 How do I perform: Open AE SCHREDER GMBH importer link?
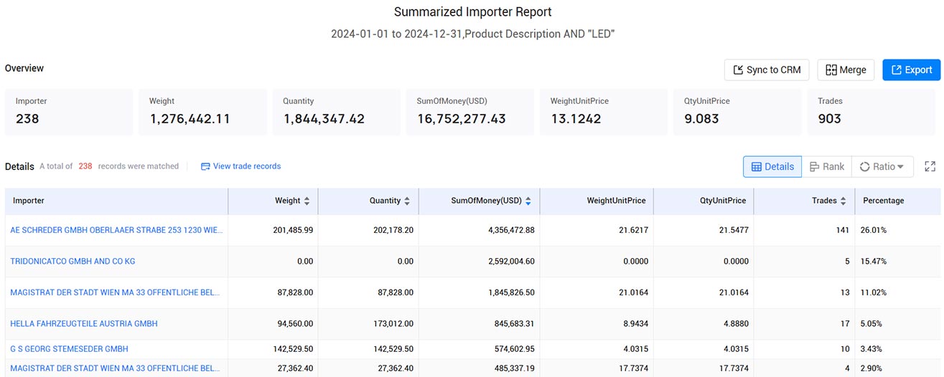[x=116, y=230]
